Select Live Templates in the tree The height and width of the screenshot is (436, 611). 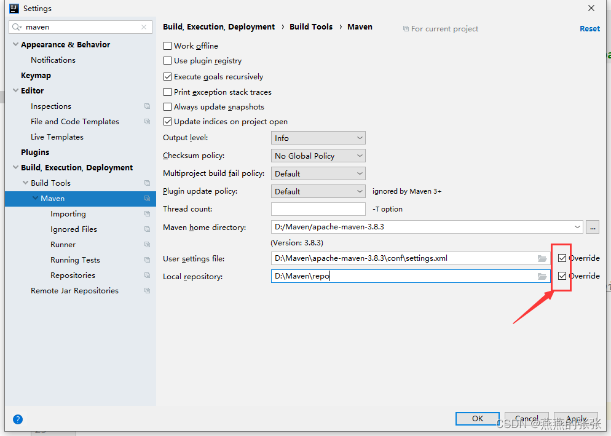point(57,137)
